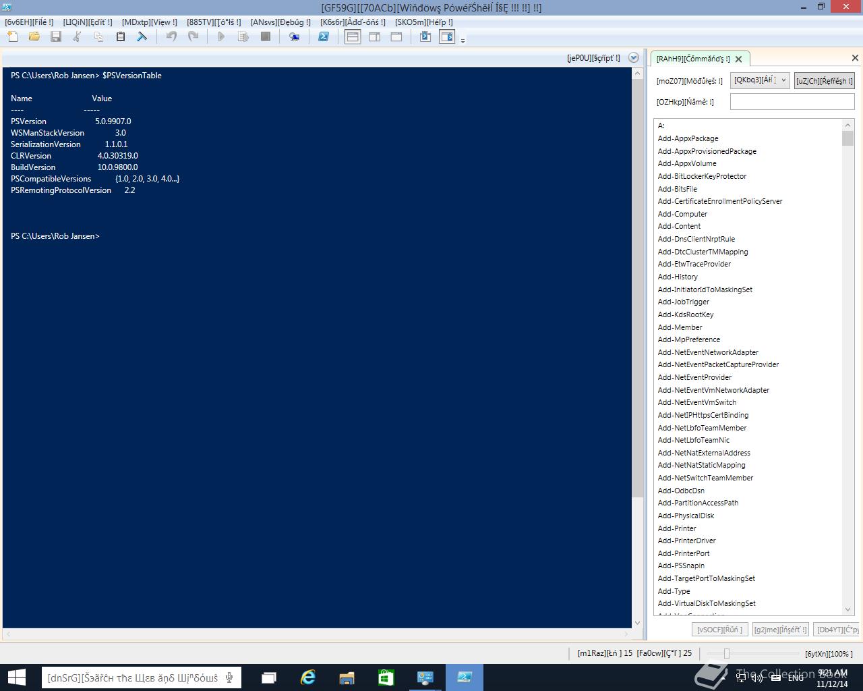
Task: Click the Redo arrow toolbar icon
Action: tap(193, 36)
